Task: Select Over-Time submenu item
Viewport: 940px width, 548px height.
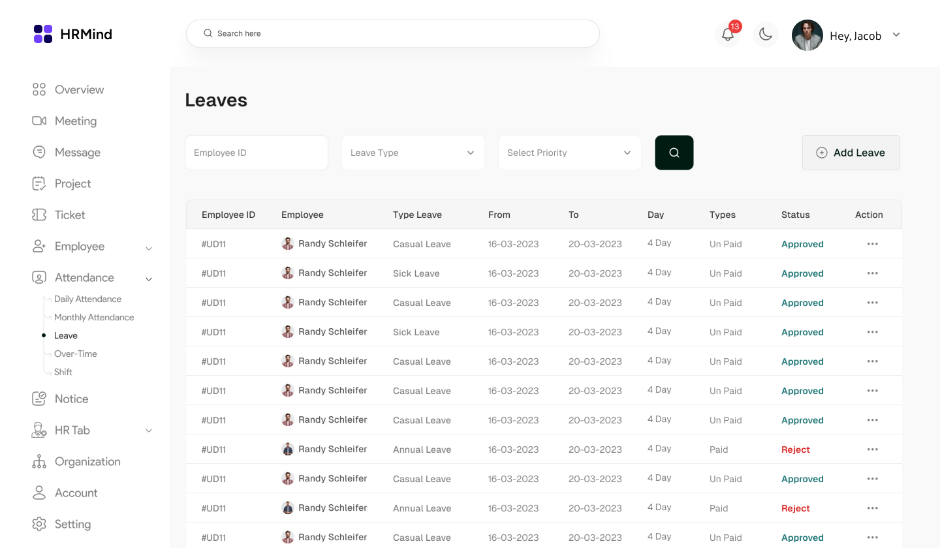Action: [x=76, y=354]
